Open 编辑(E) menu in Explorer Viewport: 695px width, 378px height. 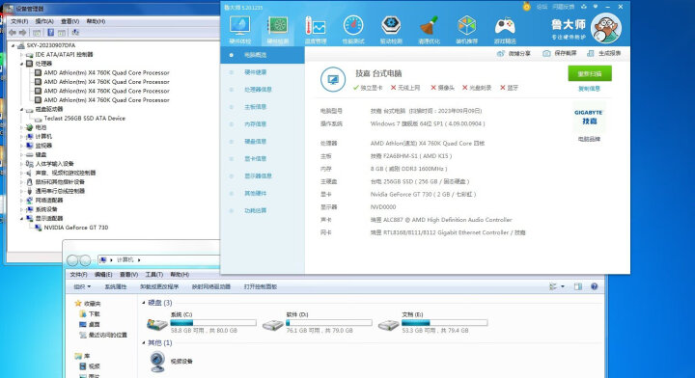click(x=103, y=275)
